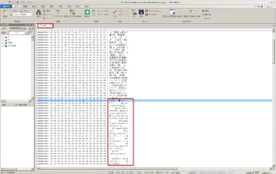Click the Email file button

click(206, 18)
